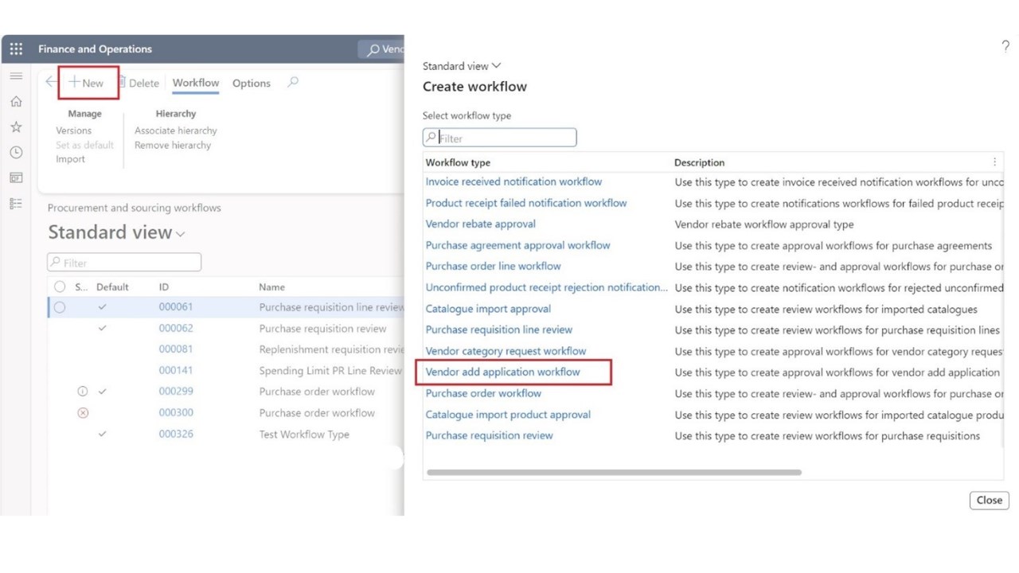Select Vendor add application workflow

coord(502,372)
